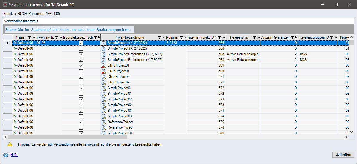Screen dimensions: 357x164
Task: Check the box in unchecked SimpleProject (K: 27,2522) row
Action: pyautogui.click(x=81, y=48)
